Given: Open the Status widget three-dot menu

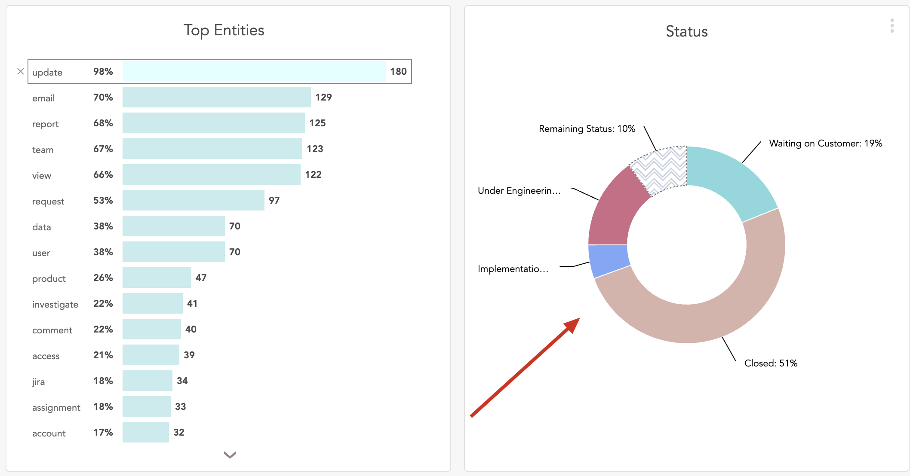Looking at the screenshot, I should tap(892, 26).
